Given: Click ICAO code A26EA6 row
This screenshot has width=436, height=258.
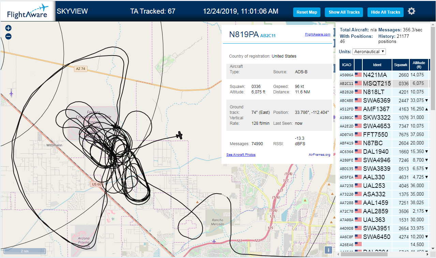Looking at the screenshot, I should (385, 244).
